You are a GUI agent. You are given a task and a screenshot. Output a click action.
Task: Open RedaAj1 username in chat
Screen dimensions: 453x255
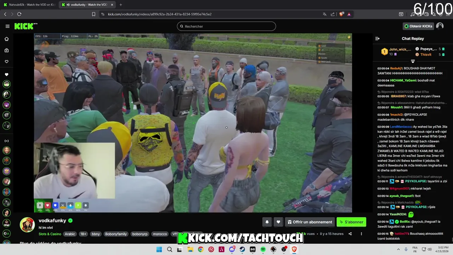[396, 68]
